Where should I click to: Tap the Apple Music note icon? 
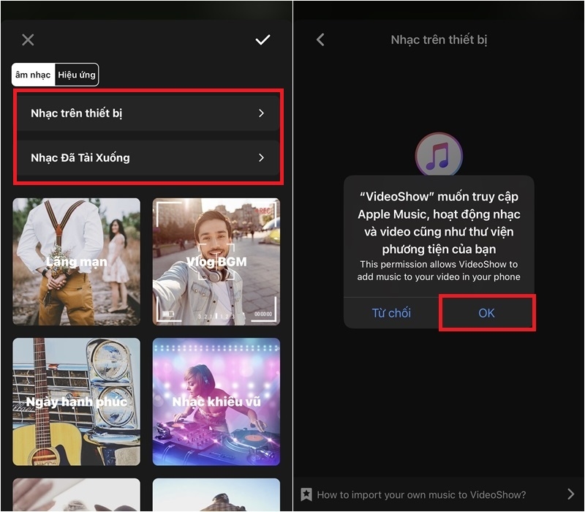[x=438, y=154]
